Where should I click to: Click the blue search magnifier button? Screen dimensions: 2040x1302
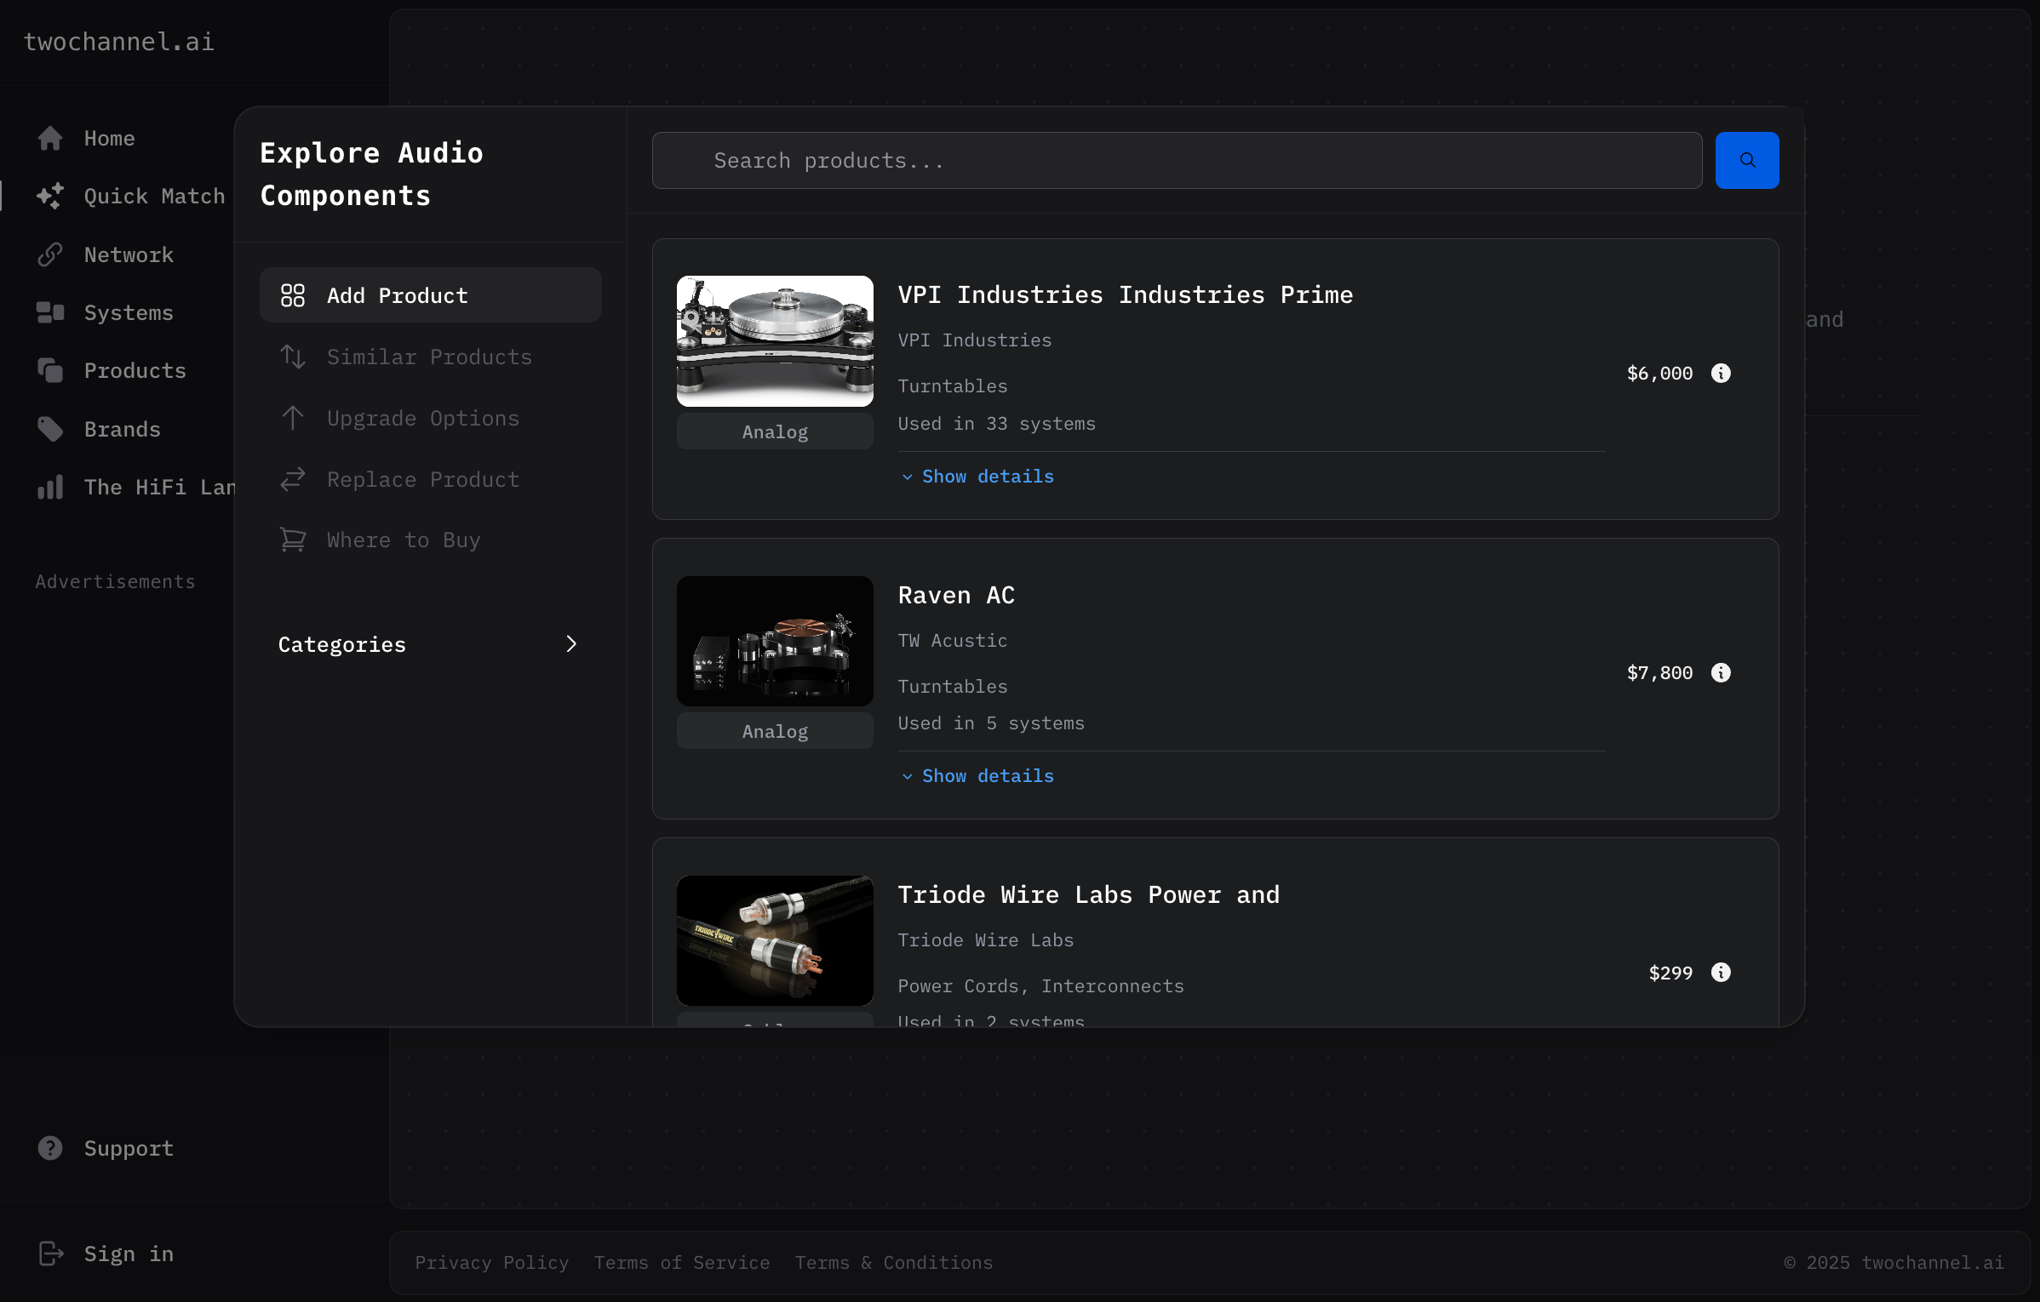click(1747, 160)
